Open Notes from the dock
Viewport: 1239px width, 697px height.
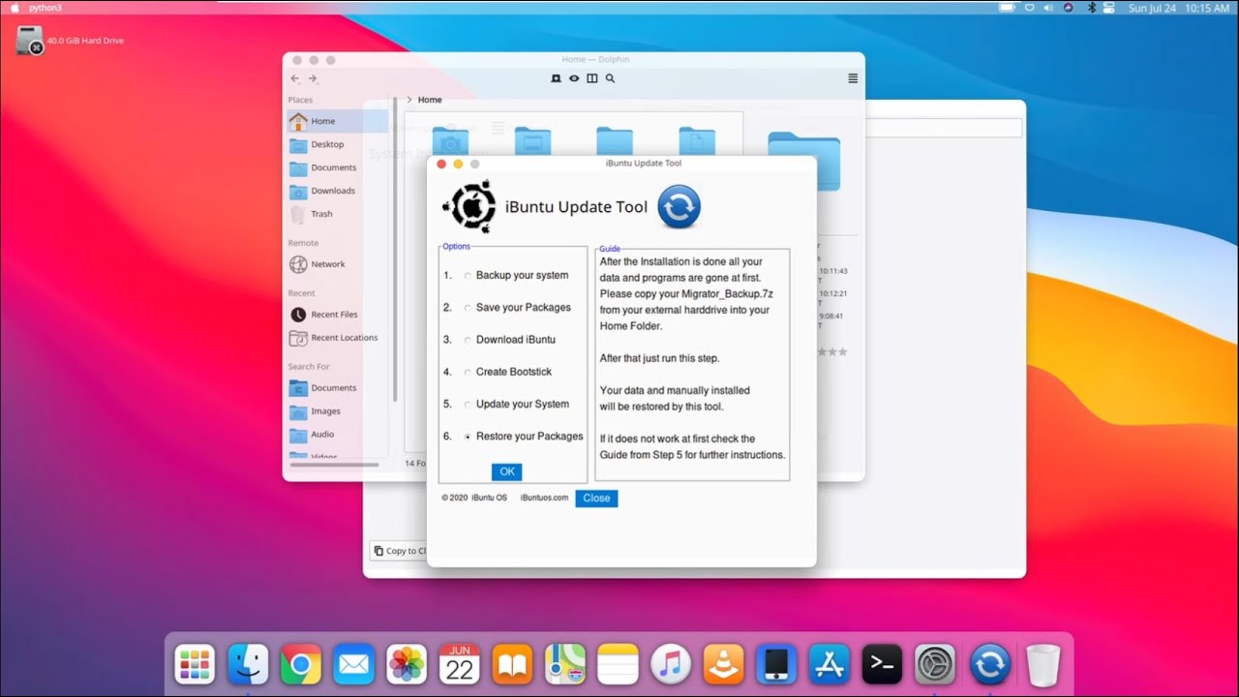pyautogui.click(x=619, y=664)
